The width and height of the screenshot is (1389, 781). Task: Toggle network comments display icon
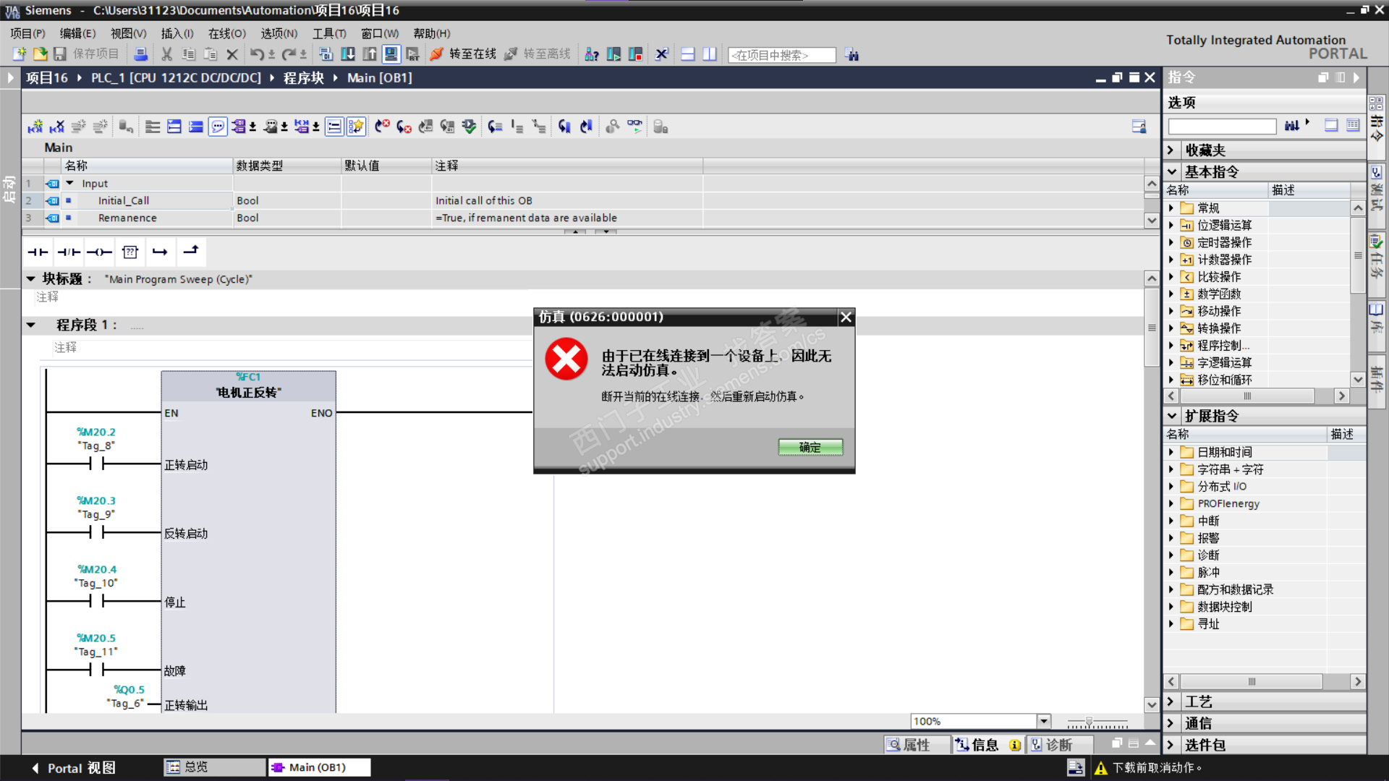coord(218,127)
